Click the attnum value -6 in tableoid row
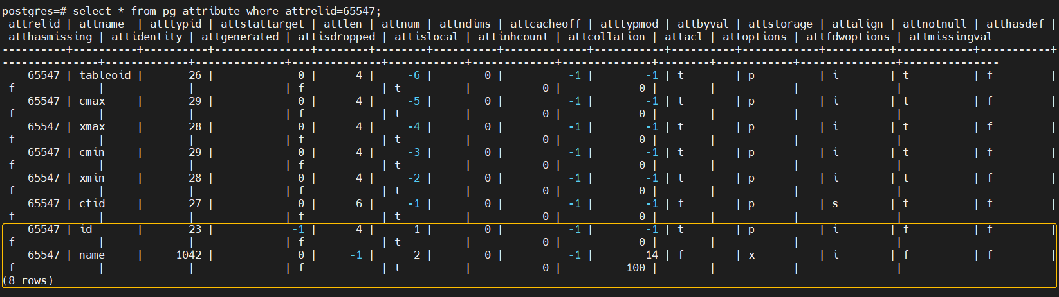The width and height of the screenshot is (1059, 297). (414, 75)
